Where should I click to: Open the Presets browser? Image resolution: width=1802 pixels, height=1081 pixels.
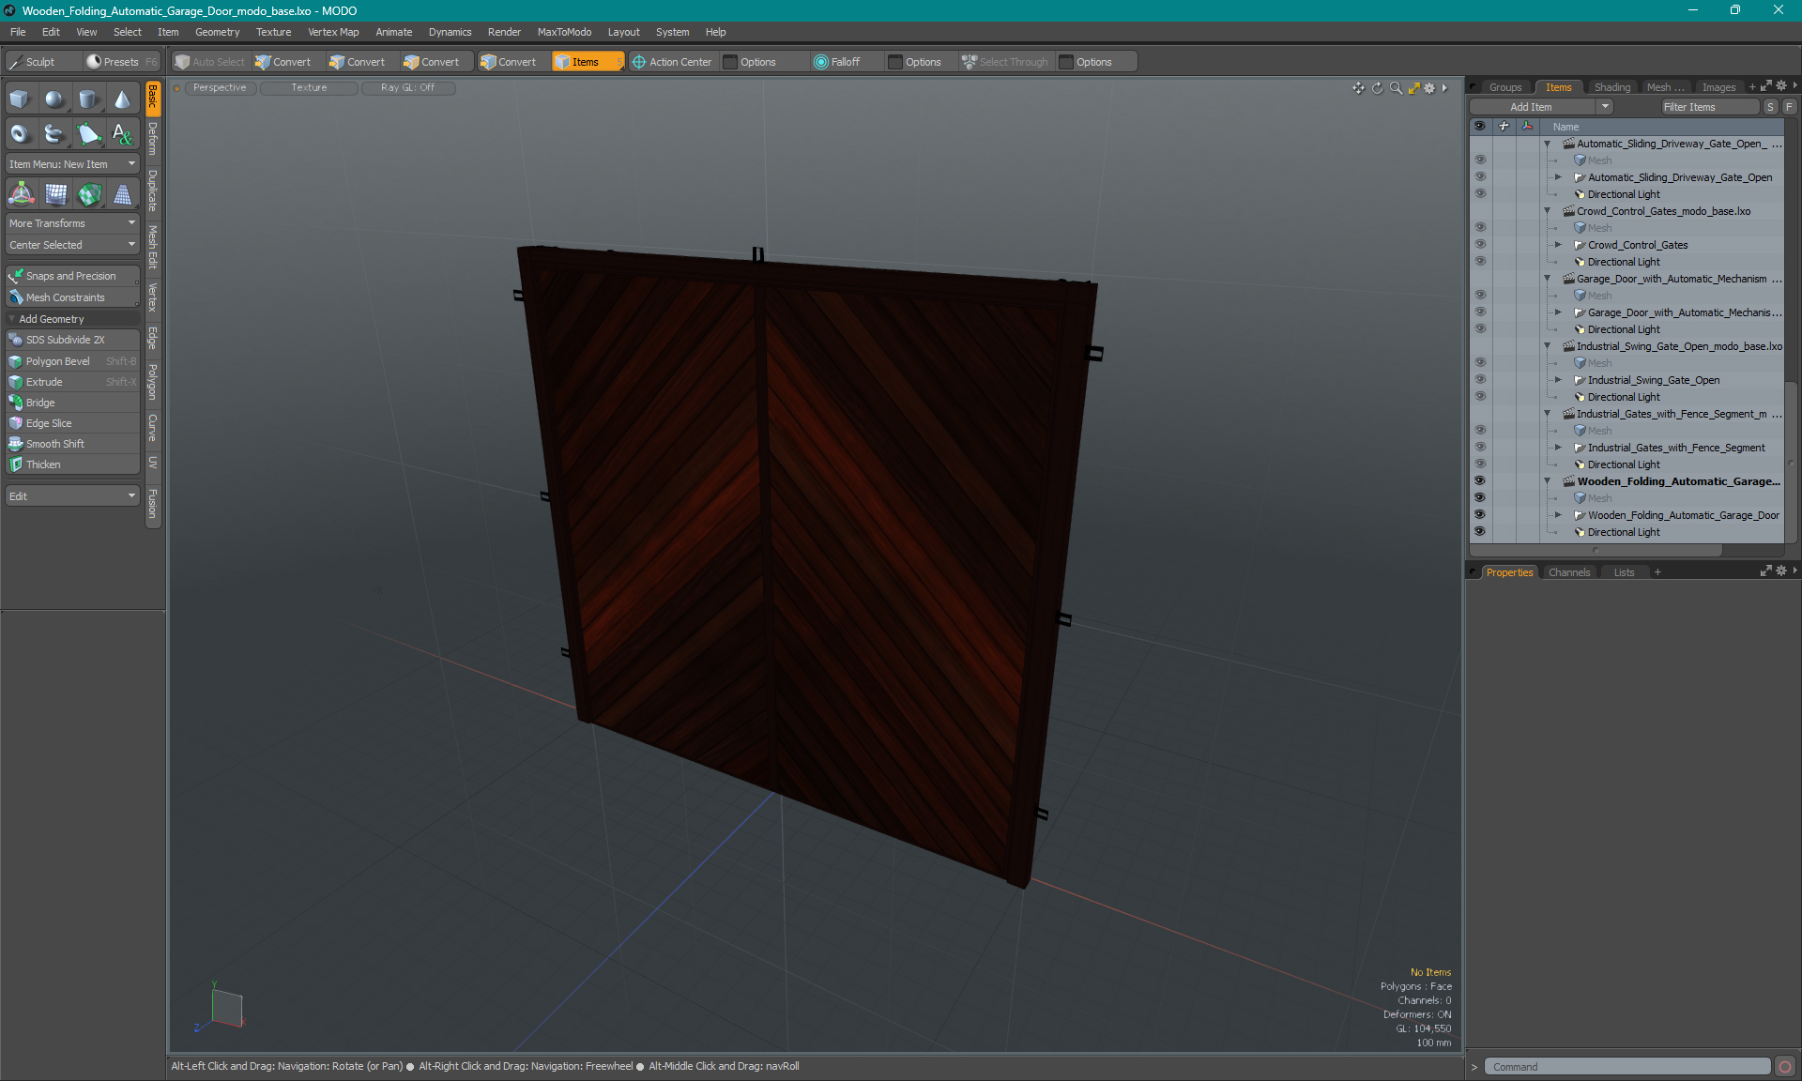tap(121, 62)
